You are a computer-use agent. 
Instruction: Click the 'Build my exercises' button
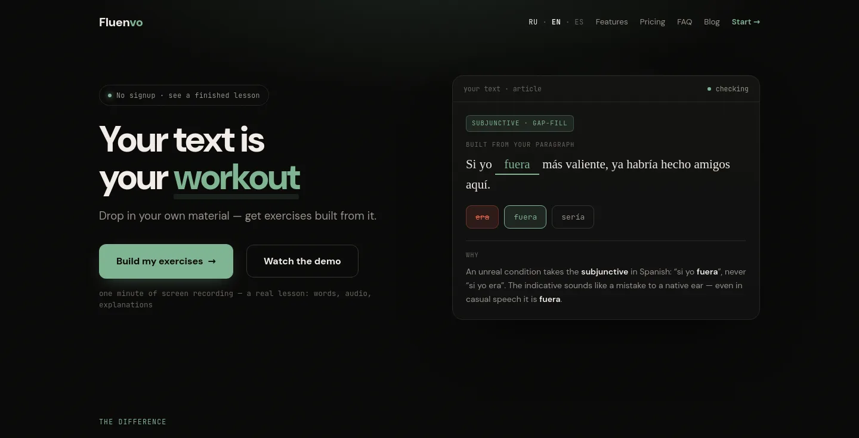pyautogui.click(x=166, y=261)
